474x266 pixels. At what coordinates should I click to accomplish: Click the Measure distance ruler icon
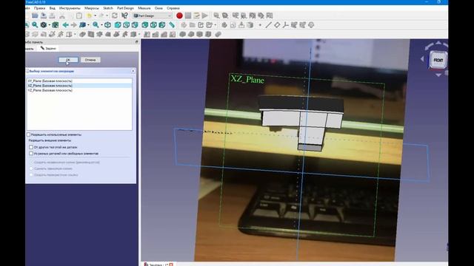172,25
